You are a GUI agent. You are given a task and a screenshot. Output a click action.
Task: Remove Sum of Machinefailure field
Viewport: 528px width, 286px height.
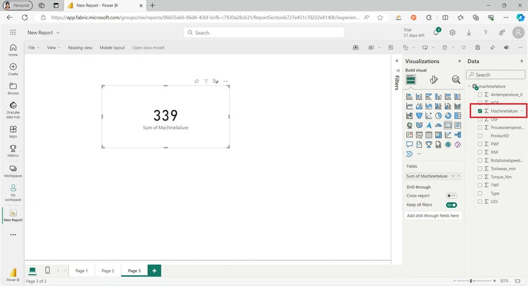[x=458, y=176]
